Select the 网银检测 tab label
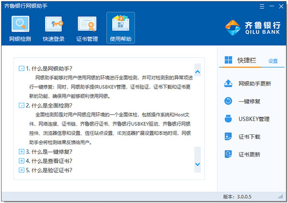The height and width of the screenshot is (203, 288). pyautogui.click(x=20, y=39)
